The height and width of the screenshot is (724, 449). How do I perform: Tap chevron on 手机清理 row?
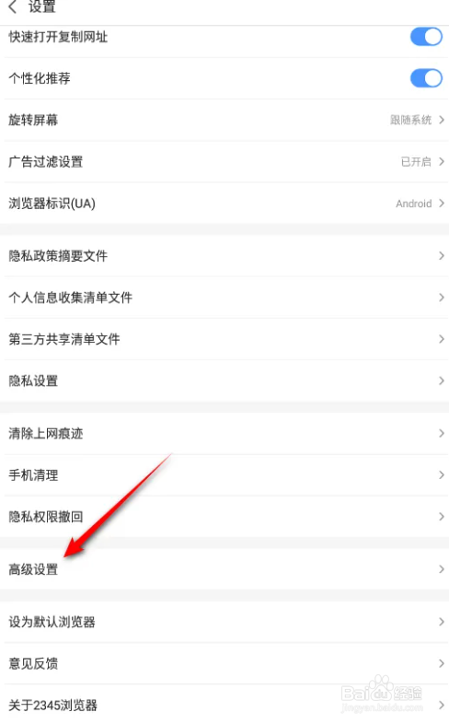click(x=441, y=475)
